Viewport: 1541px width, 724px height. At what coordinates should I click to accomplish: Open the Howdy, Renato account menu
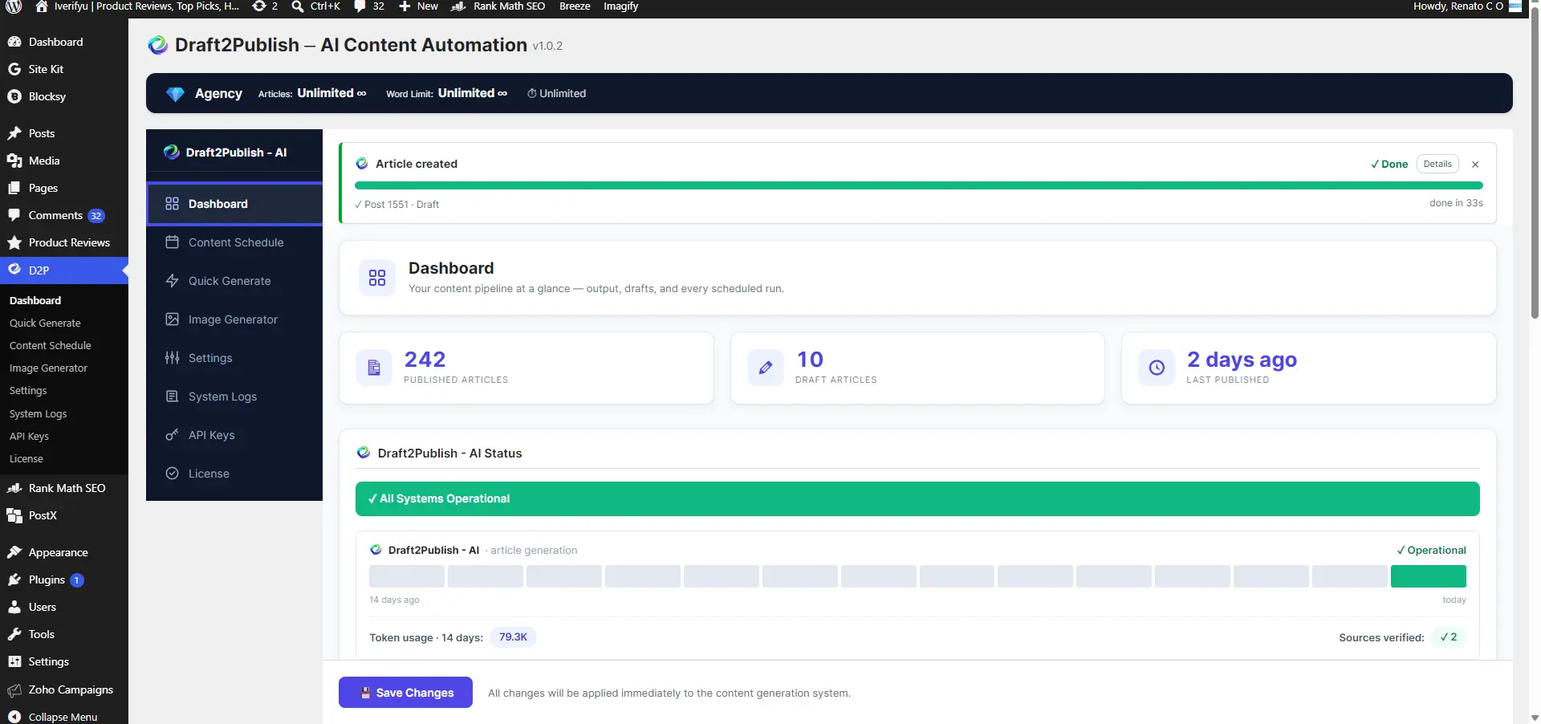point(1466,6)
